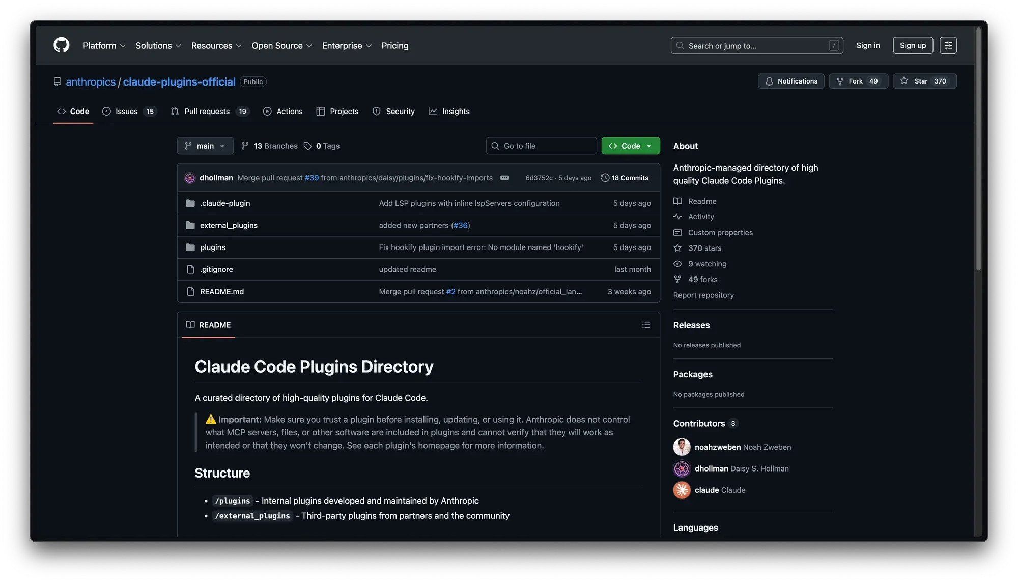The width and height of the screenshot is (1018, 582).
Task: Click the GitHub octocat logo
Action: [x=61, y=45]
